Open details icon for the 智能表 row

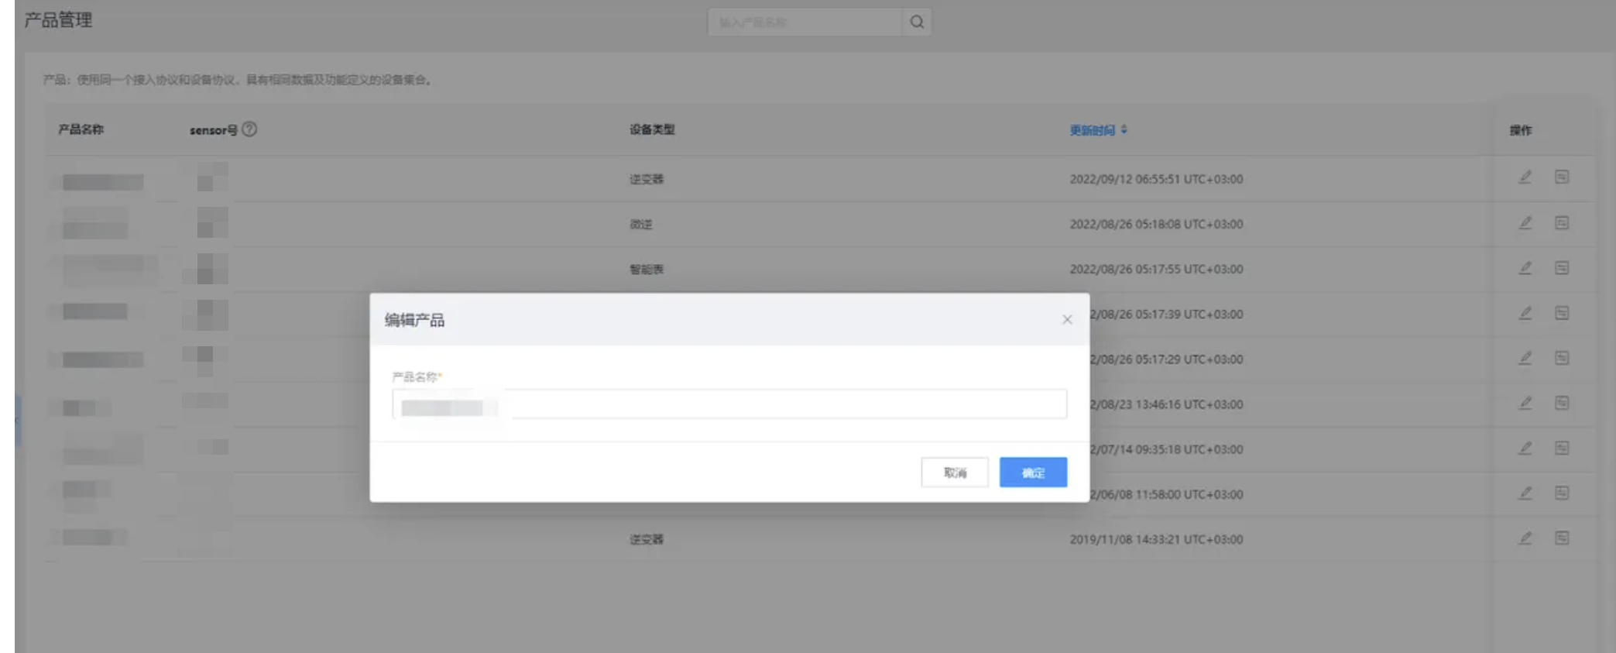[1562, 268]
